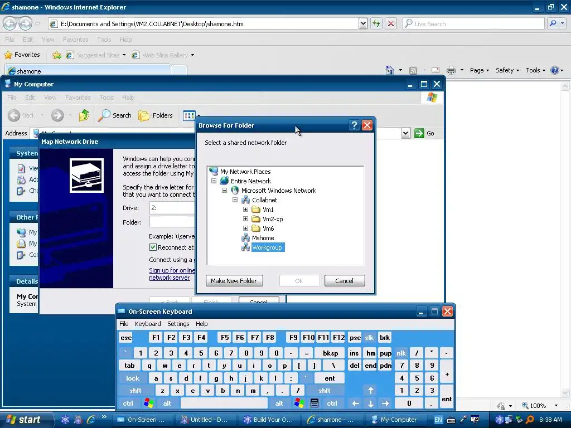Click the IE Stop loading icon
The image size is (571, 428).
pos(391,23)
